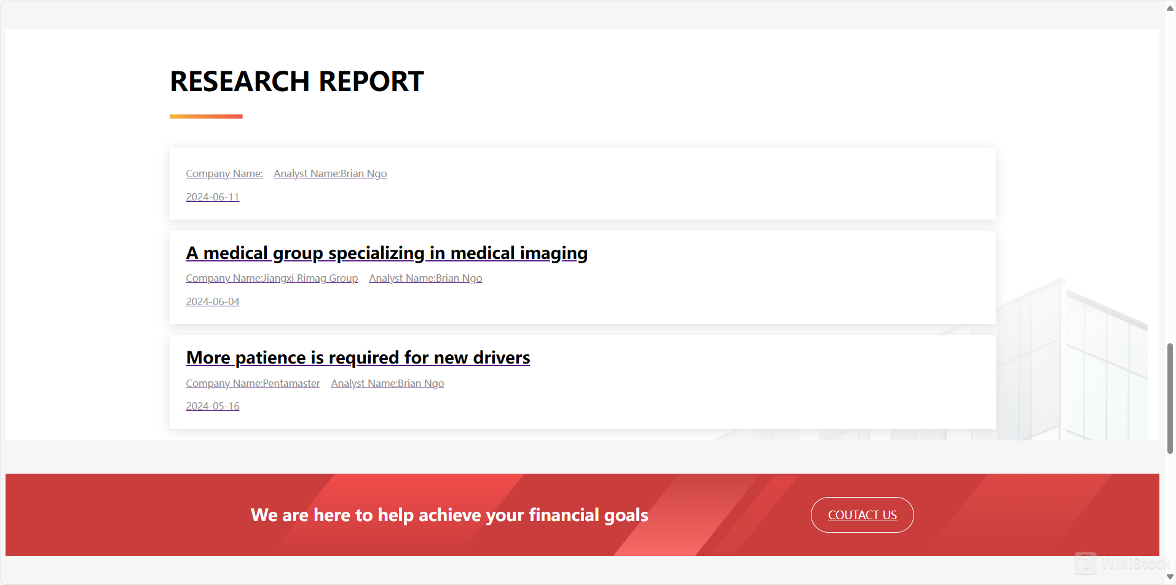Click Analyst Name link in the 2024-06-11 report
1176x585 pixels.
330,174
